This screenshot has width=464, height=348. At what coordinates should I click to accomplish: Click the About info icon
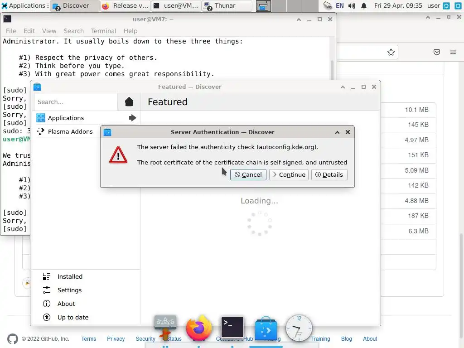pyautogui.click(x=47, y=304)
